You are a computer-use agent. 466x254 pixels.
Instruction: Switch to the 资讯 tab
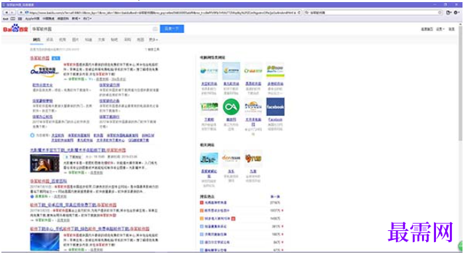(50, 40)
